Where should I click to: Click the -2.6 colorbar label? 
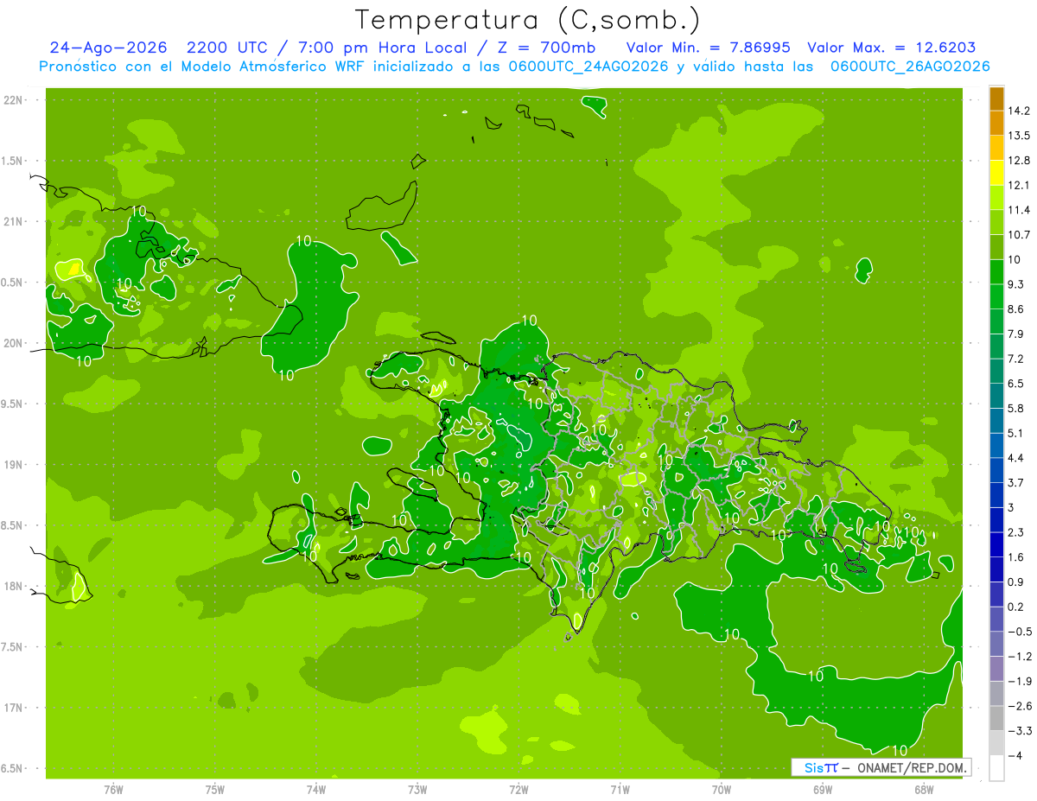click(x=1021, y=706)
